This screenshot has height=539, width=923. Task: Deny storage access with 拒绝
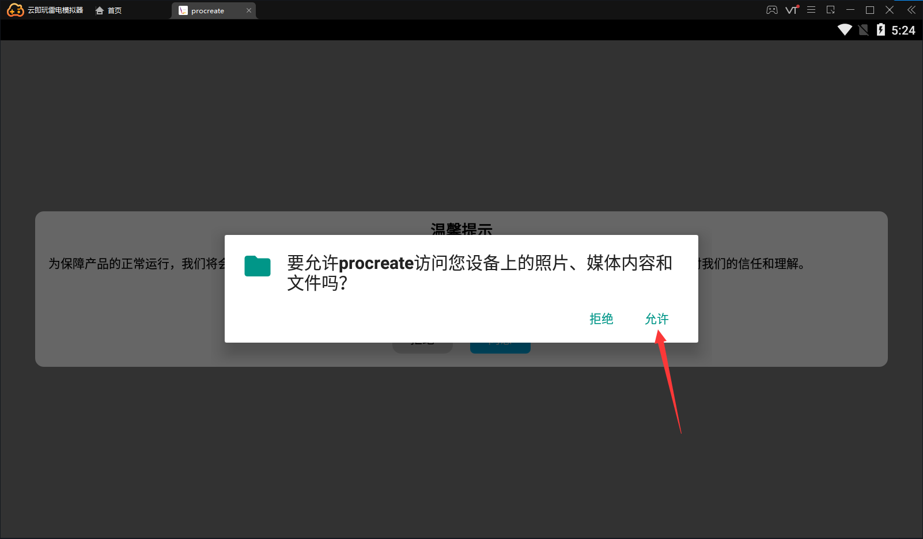(x=601, y=319)
